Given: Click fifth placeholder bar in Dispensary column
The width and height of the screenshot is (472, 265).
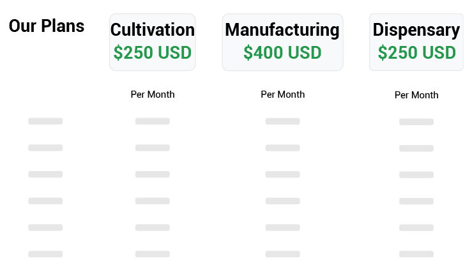Looking at the screenshot, I should pos(416,228).
